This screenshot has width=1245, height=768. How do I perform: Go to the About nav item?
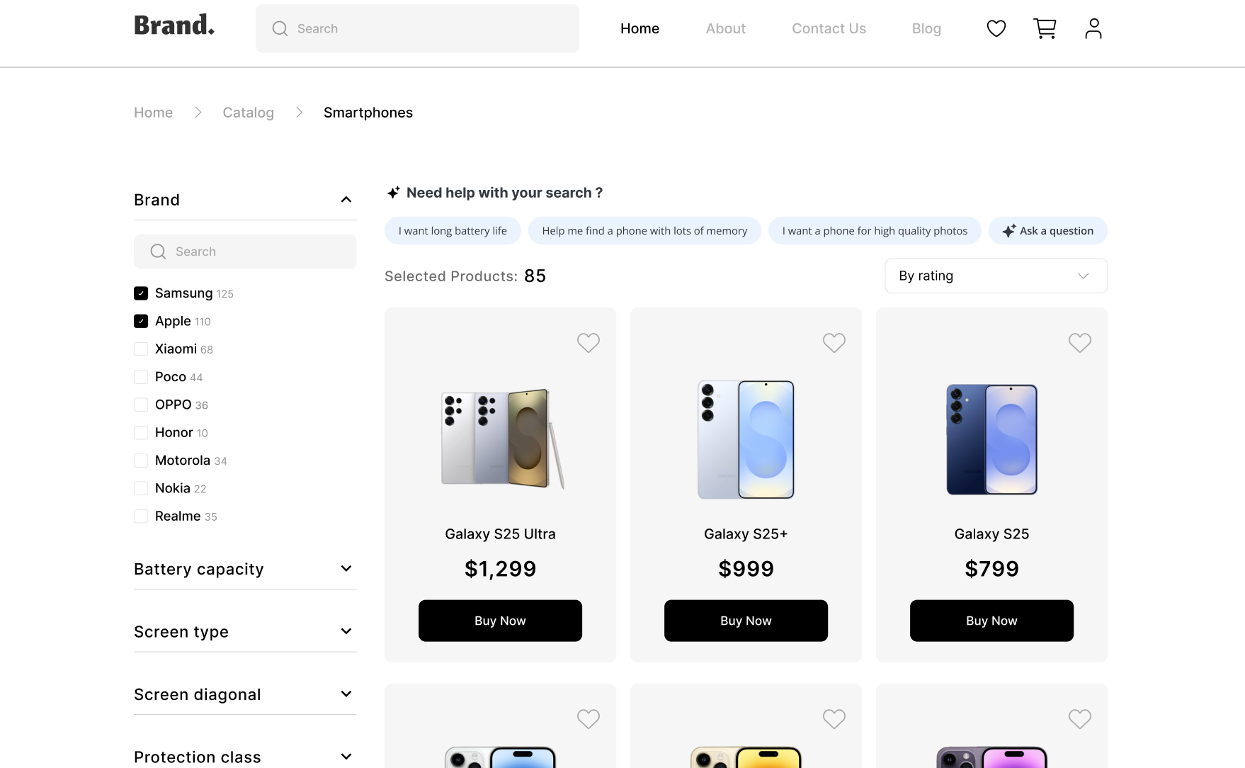tap(725, 28)
